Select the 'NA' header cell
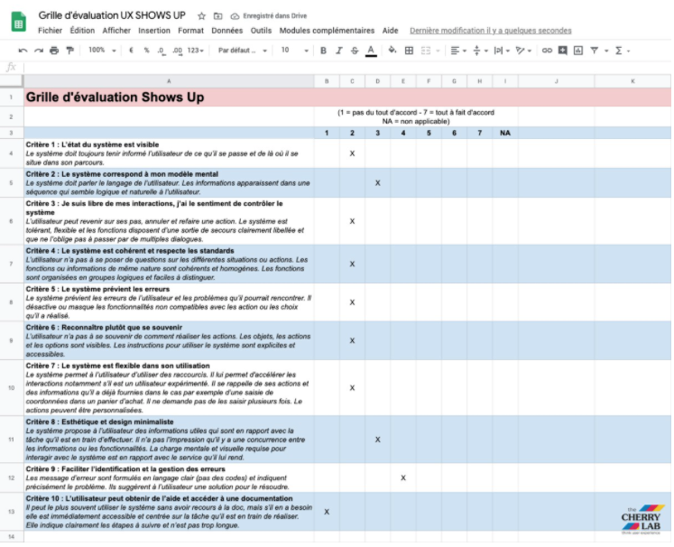The width and height of the screenshot is (674, 547). point(505,133)
